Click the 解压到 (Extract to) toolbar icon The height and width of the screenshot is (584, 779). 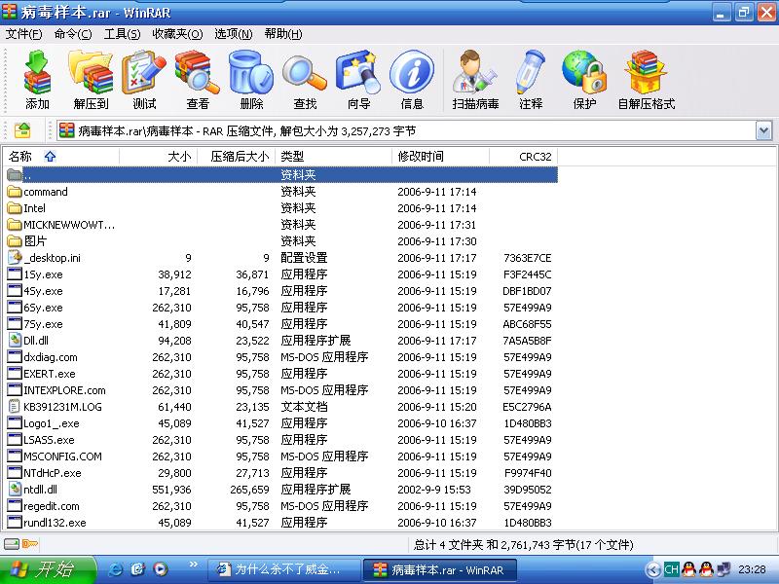[91, 72]
